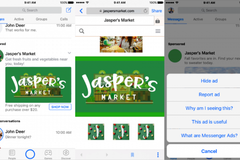Screen dimensions: 240x160
Task: Tap the blue Home circle button
Action: 30,154
